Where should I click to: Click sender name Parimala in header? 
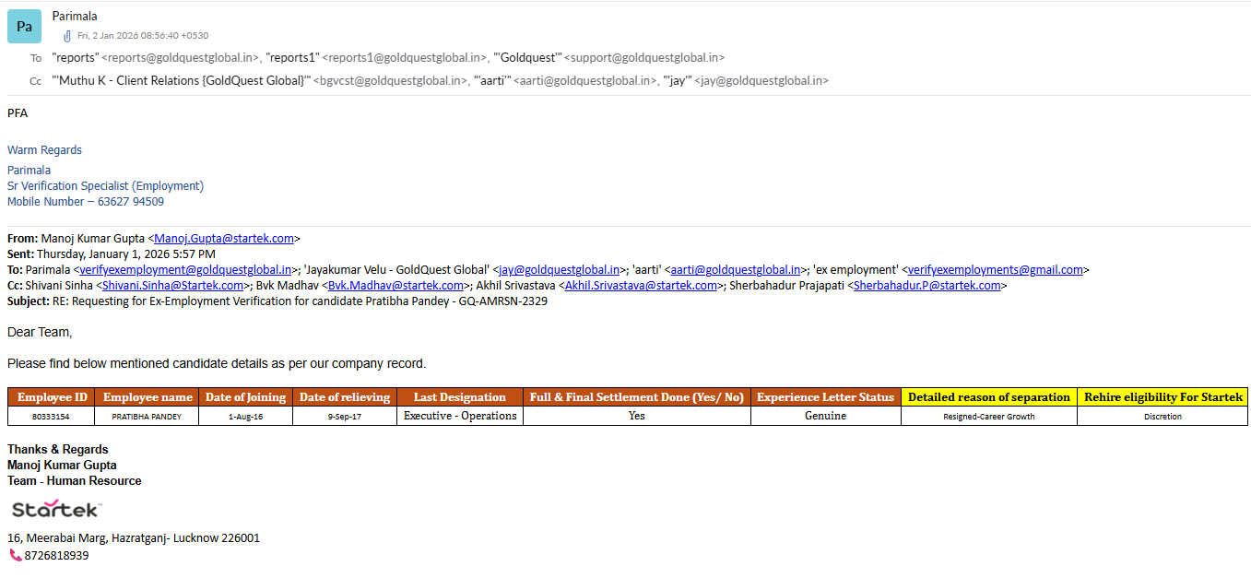[x=75, y=17]
